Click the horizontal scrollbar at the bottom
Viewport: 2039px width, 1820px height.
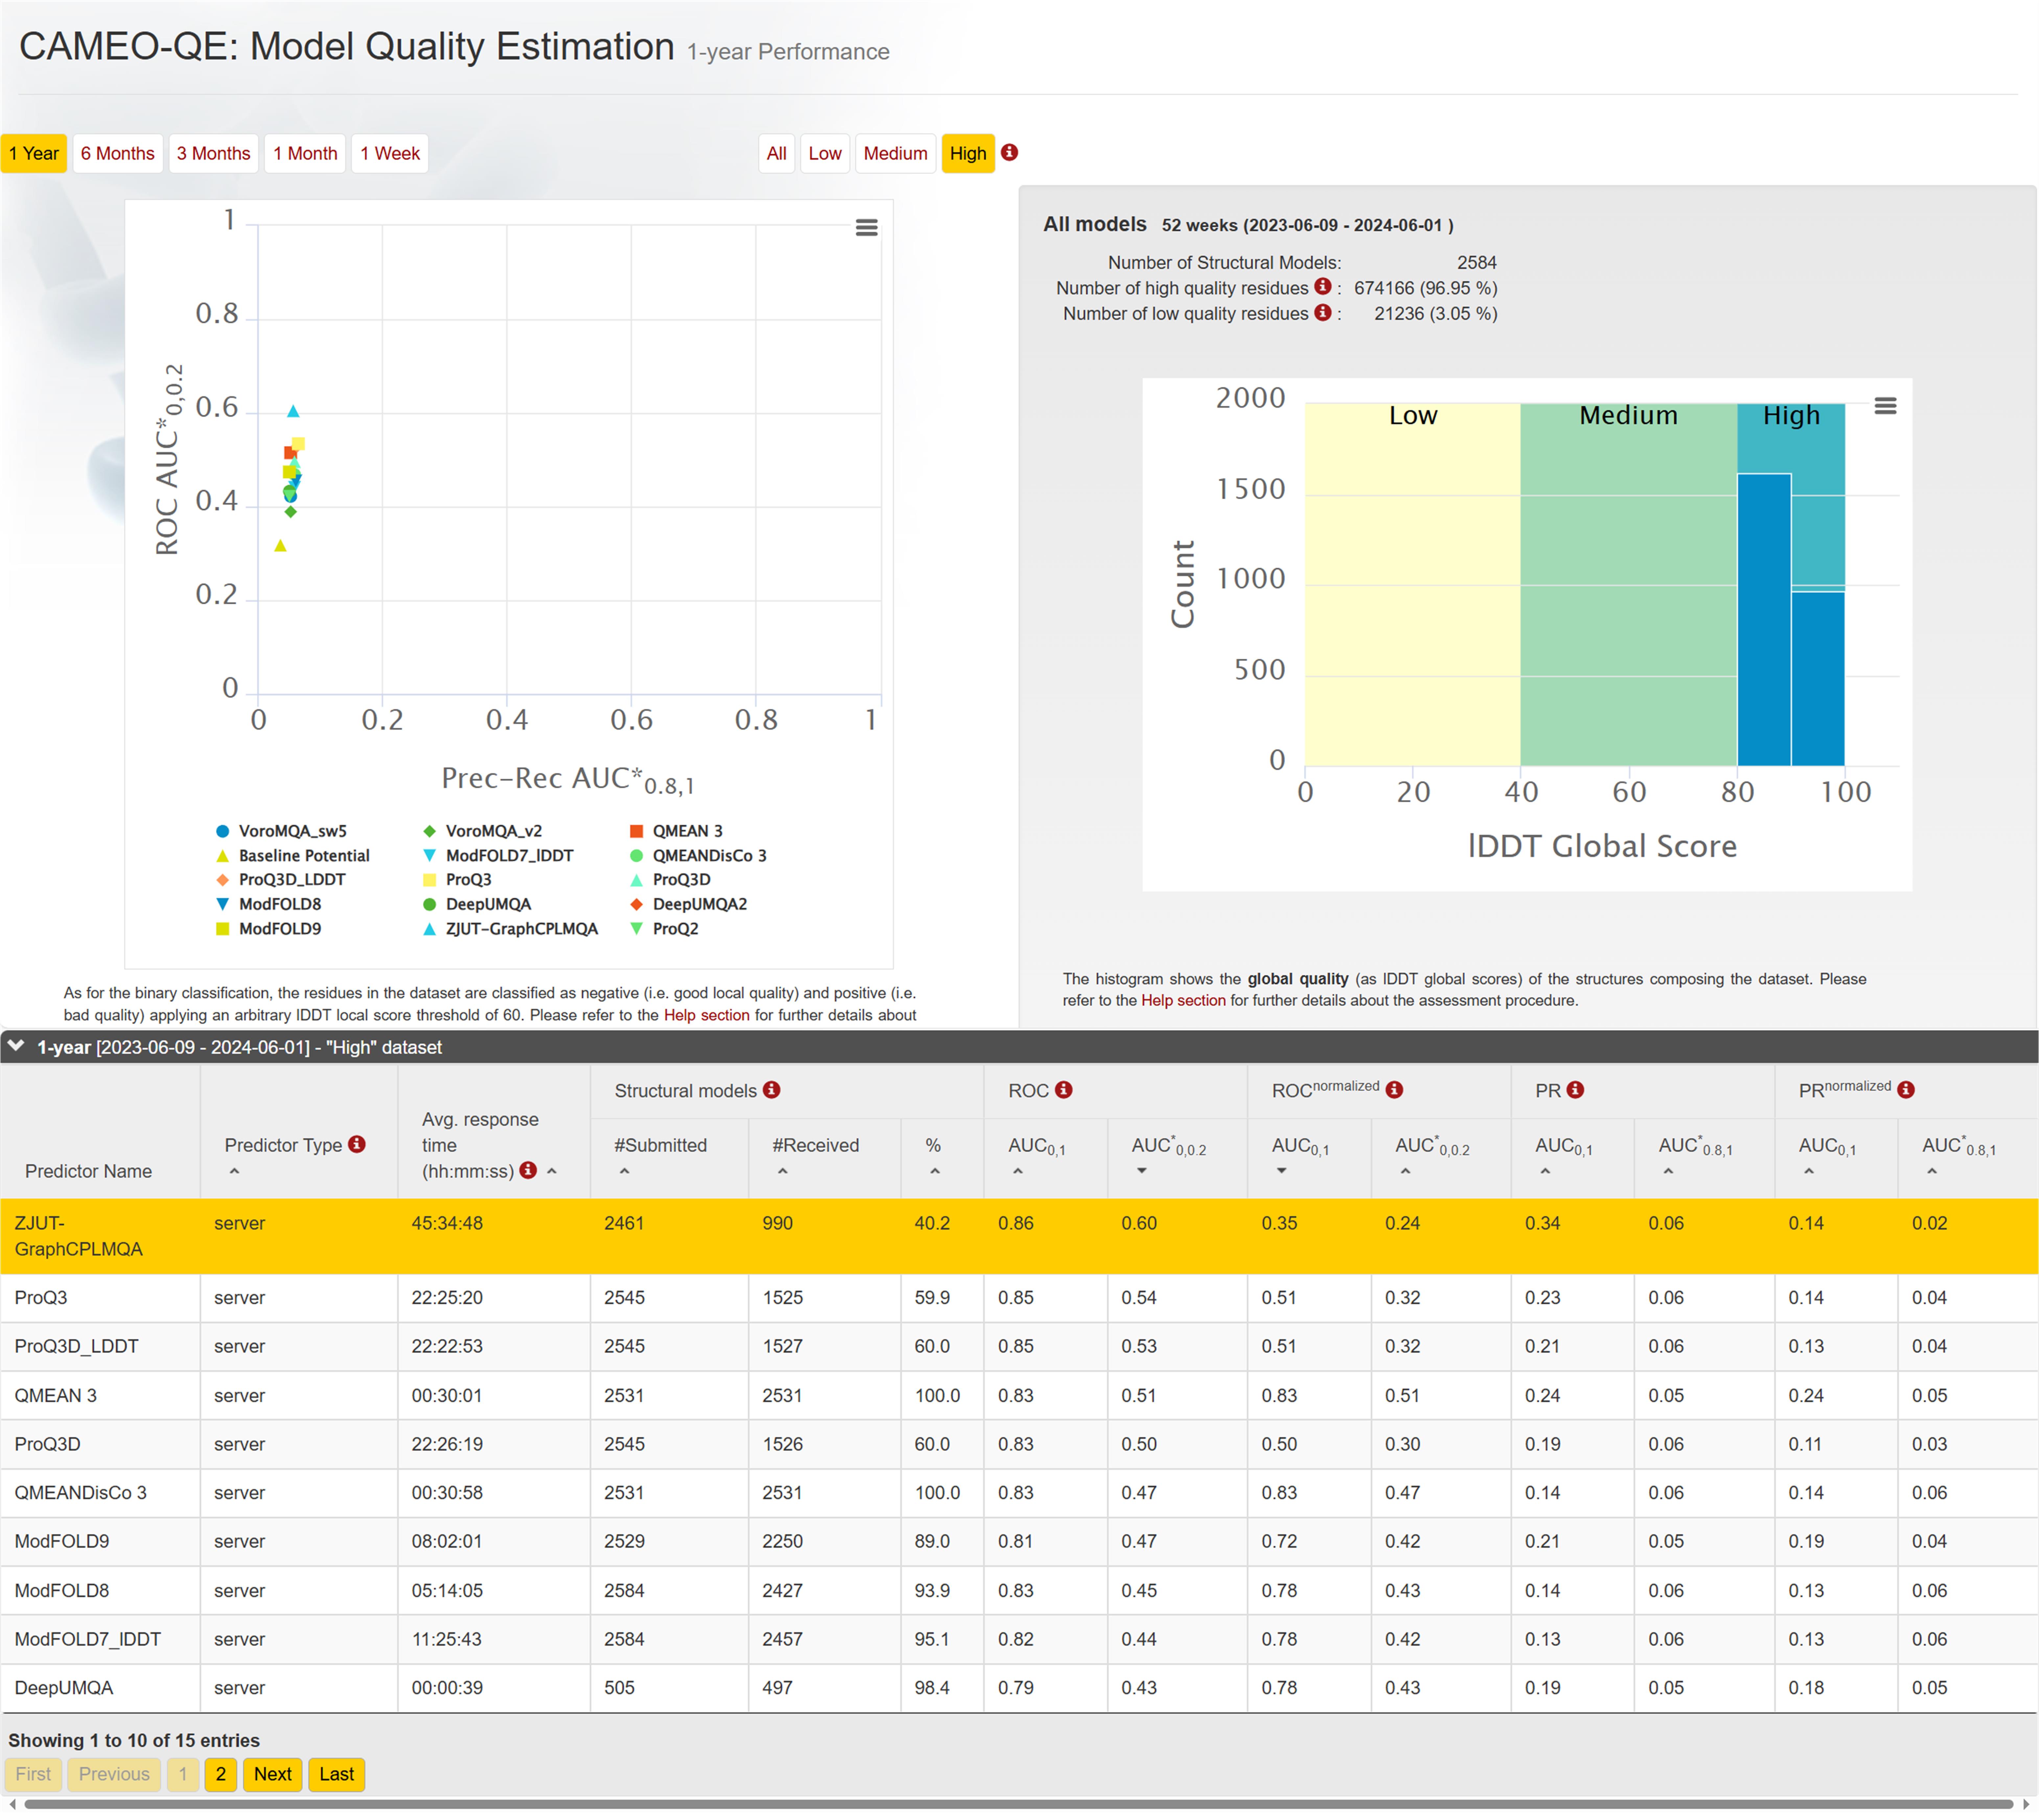click(x=1019, y=1805)
